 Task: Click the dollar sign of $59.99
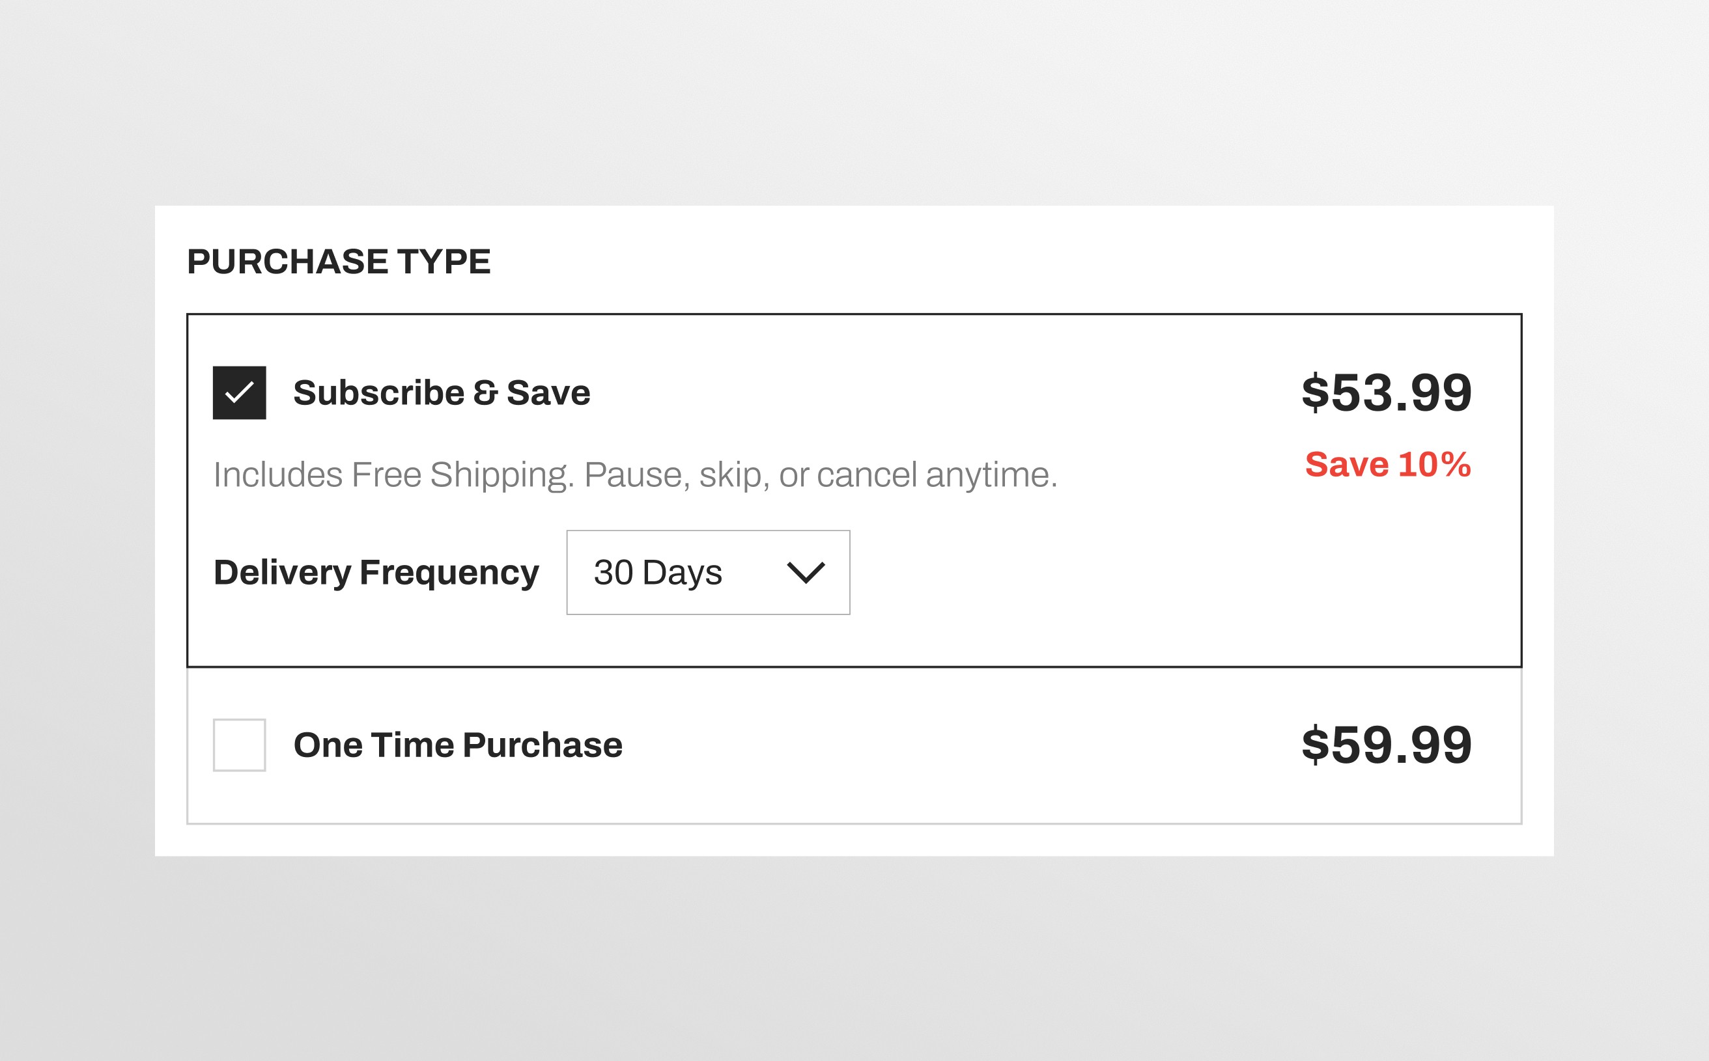pyautogui.click(x=1315, y=745)
